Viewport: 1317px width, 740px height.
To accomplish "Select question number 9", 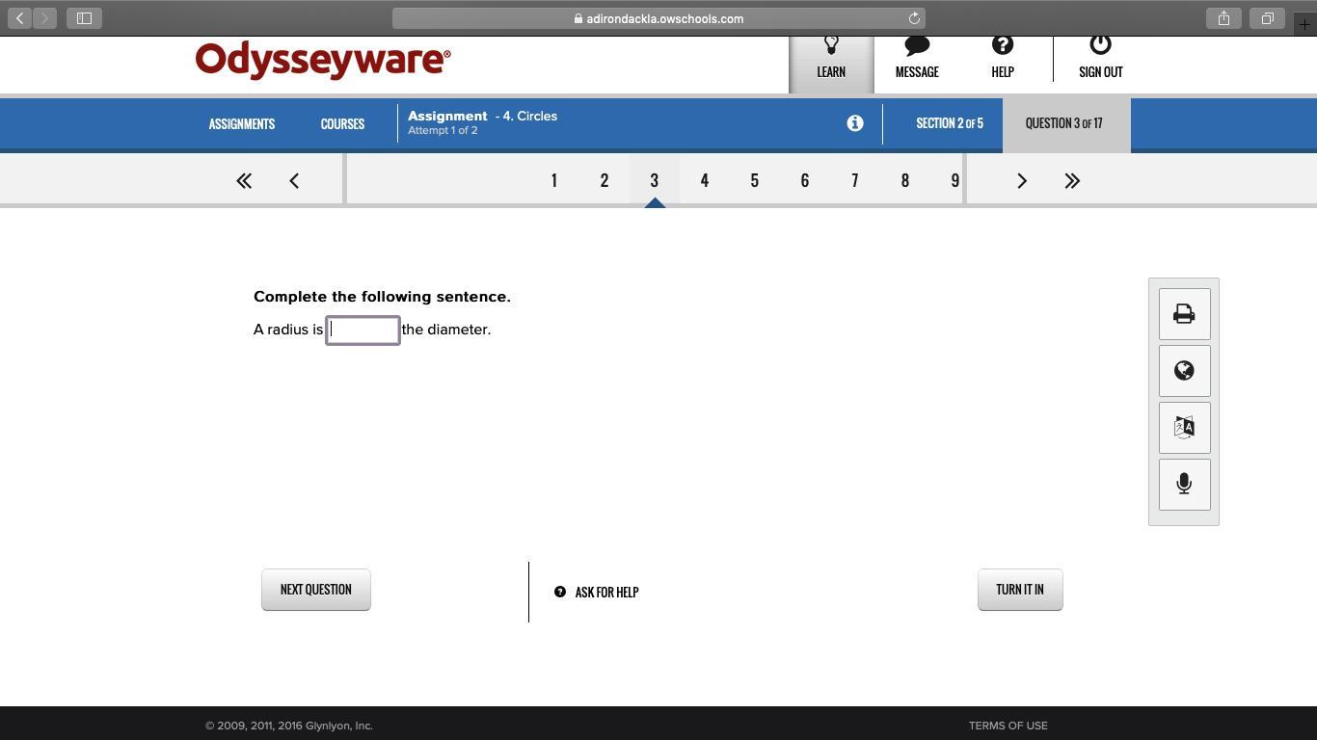I will point(954,181).
